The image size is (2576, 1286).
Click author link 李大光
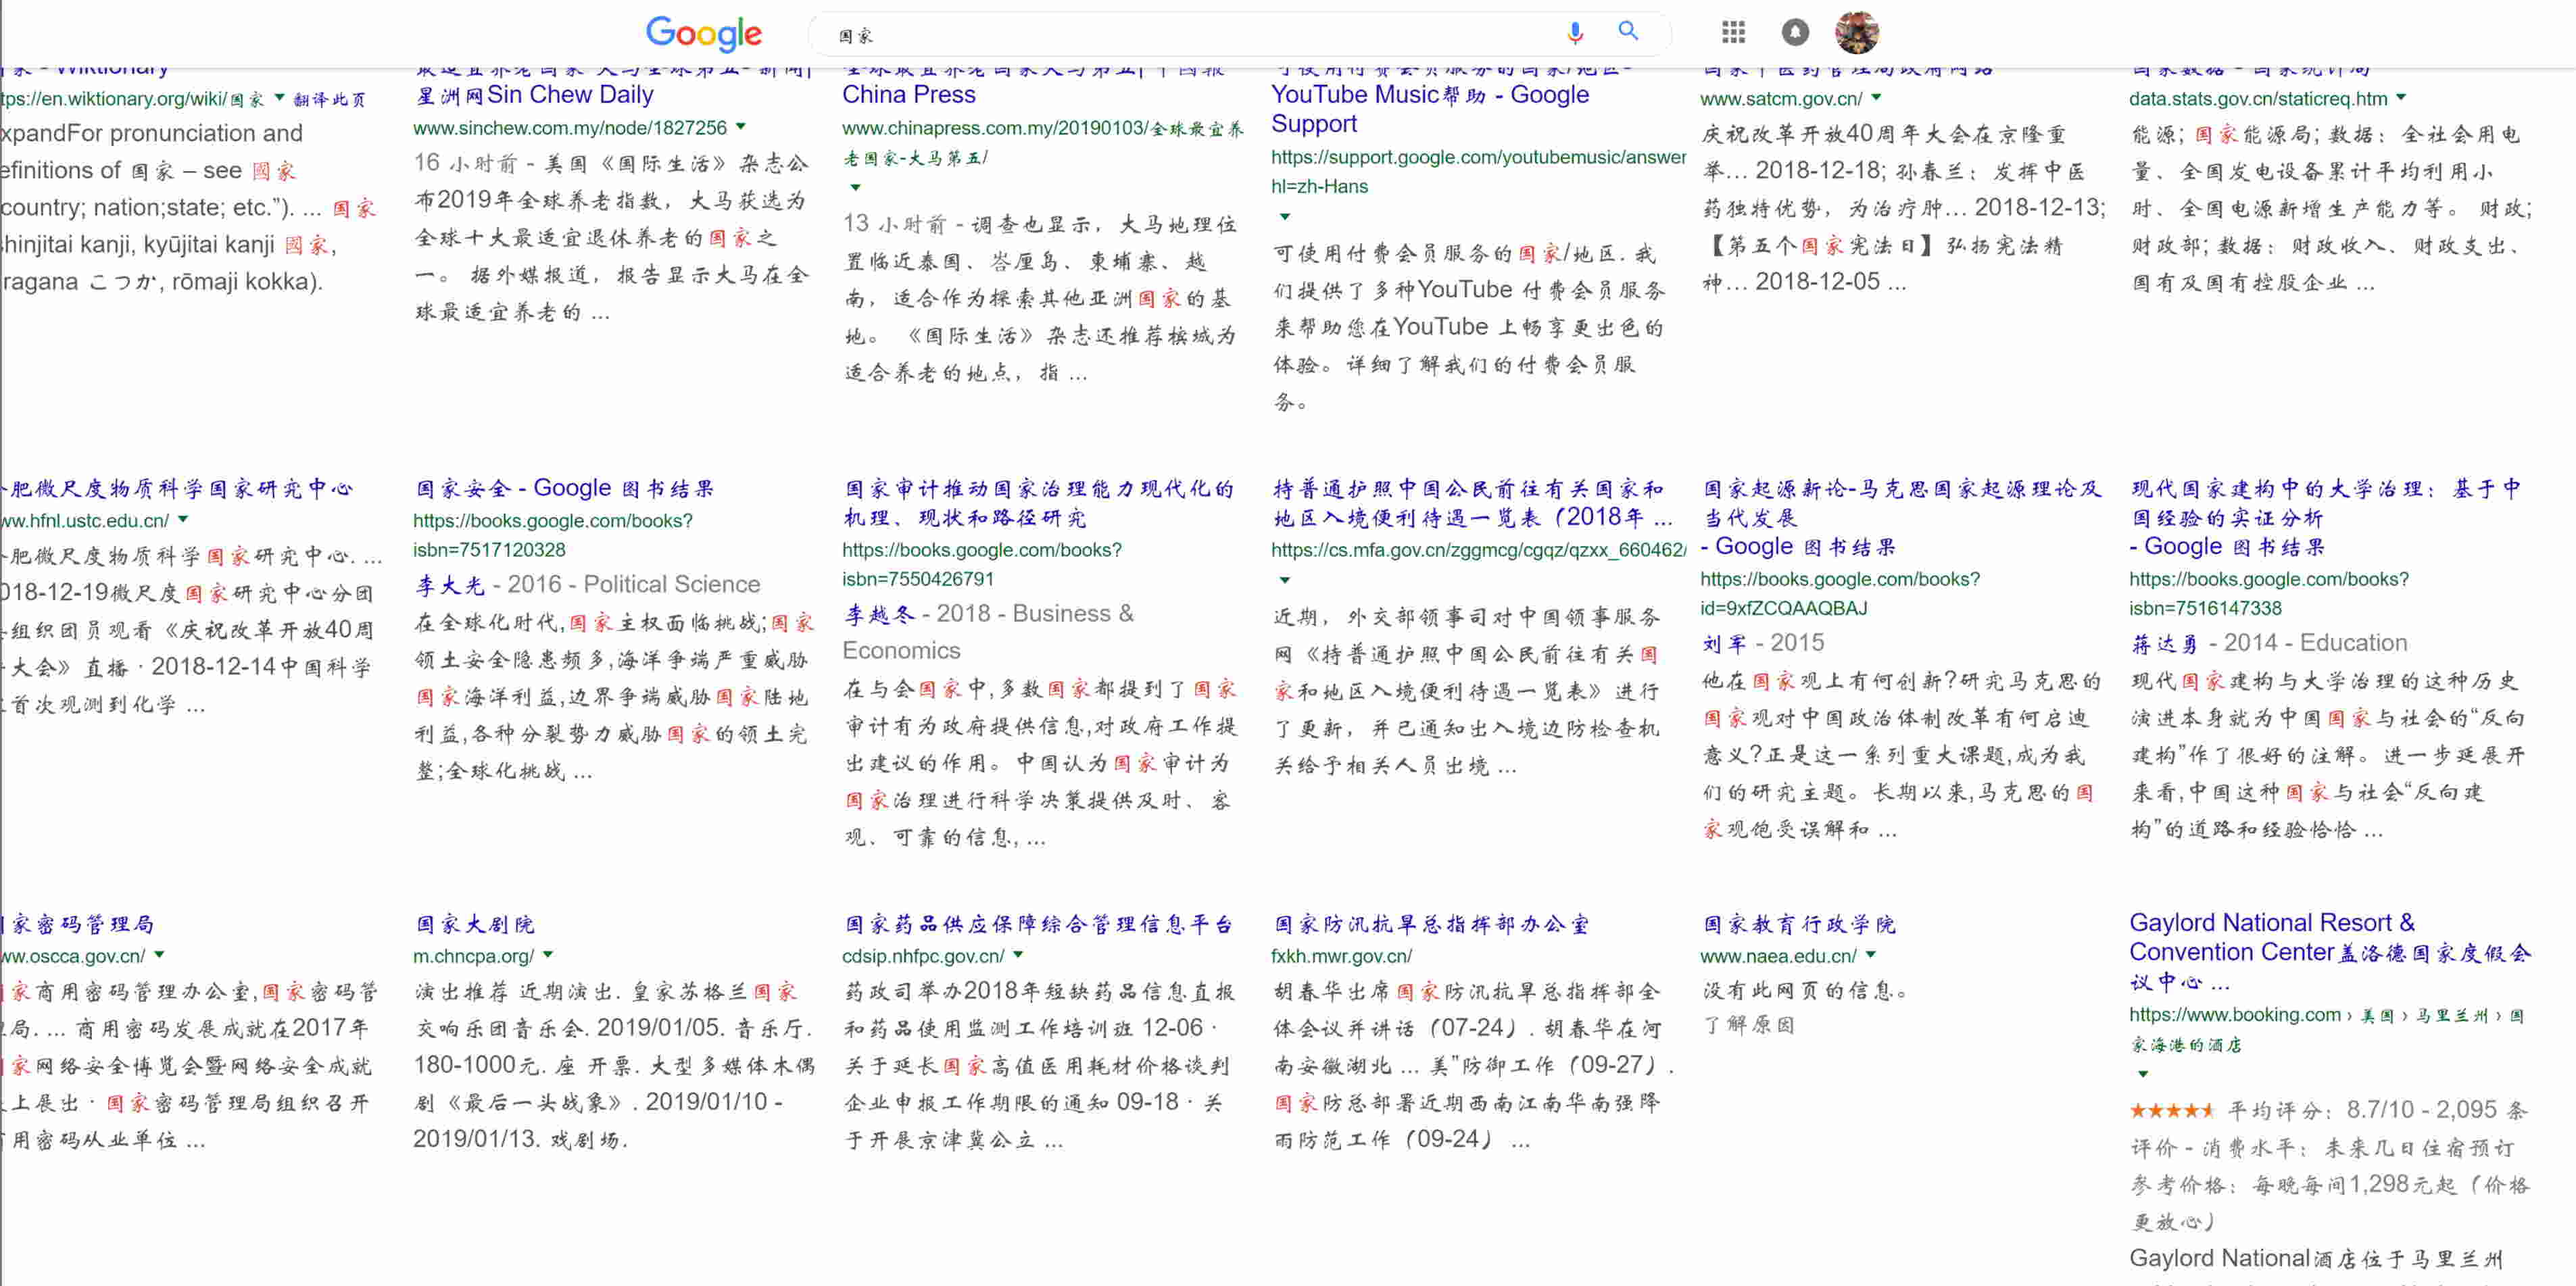pos(450,585)
